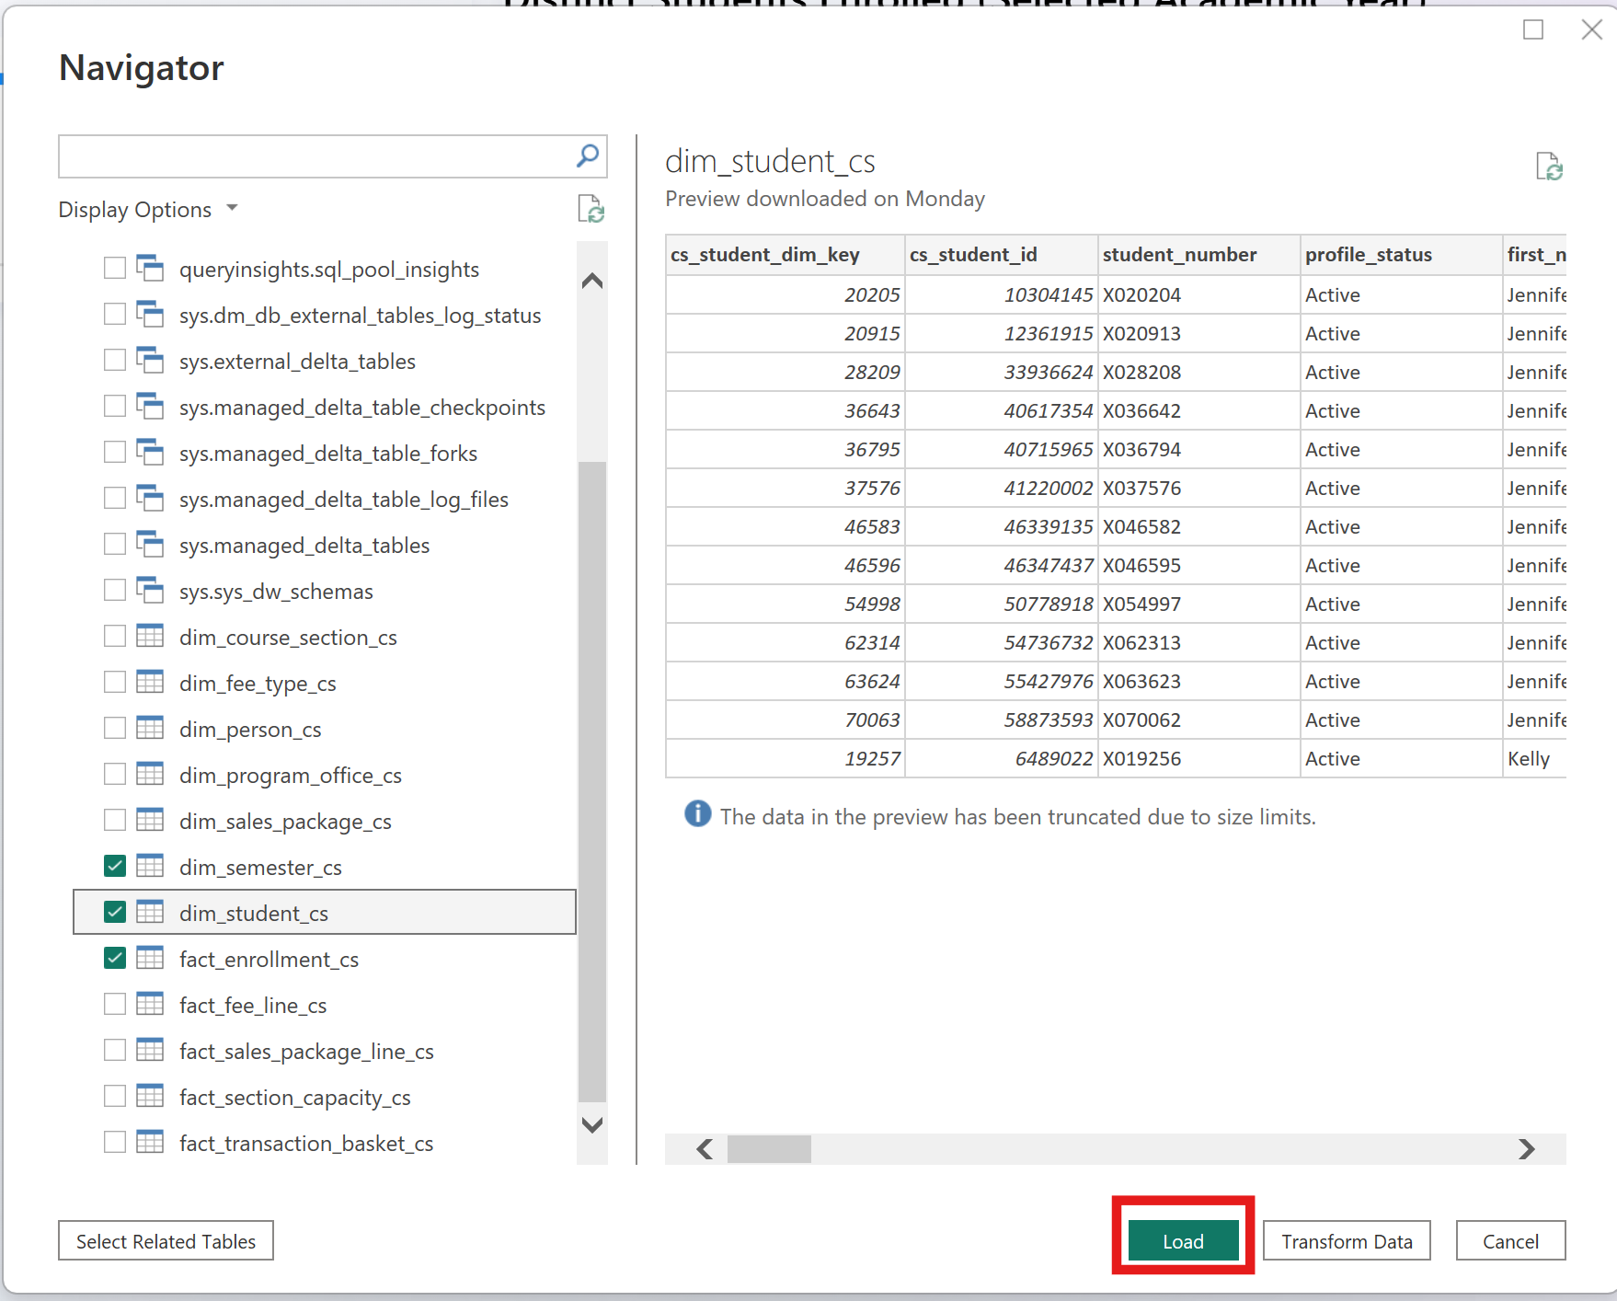
Task: Click the table icon for dim_semester_cs
Action: pyautogui.click(x=150, y=866)
